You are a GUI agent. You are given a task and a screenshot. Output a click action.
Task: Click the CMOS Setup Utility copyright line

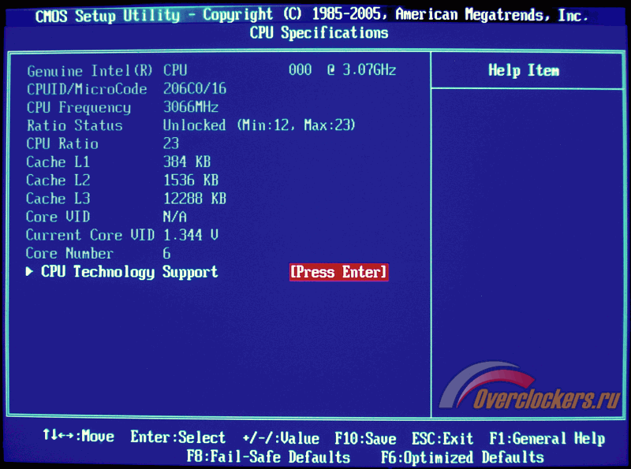coord(312,15)
